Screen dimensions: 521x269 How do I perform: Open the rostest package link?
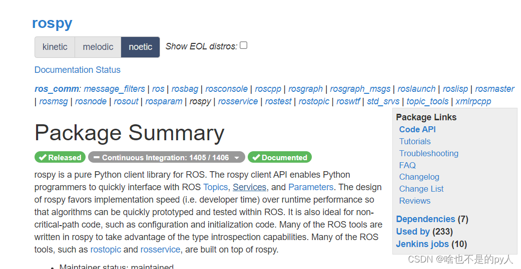click(278, 101)
